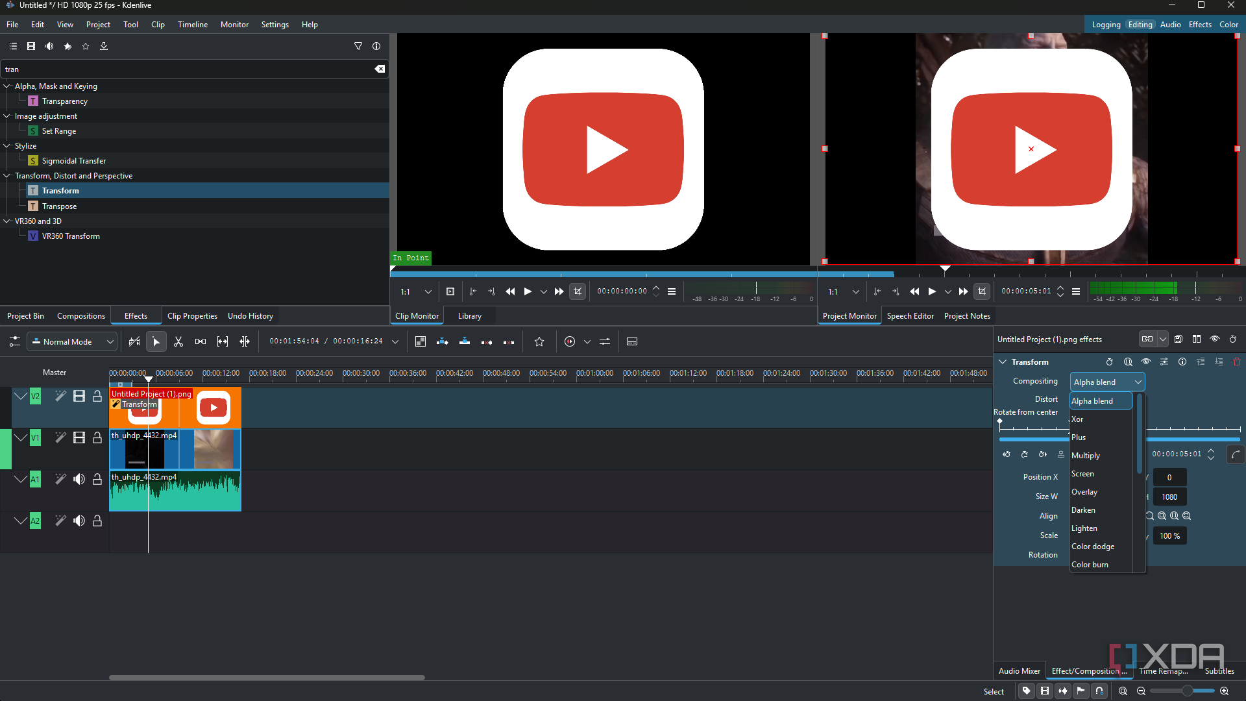Click the favorite effects star in timeline toolbar
1246x701 pixels.
[x=539, y=341]
